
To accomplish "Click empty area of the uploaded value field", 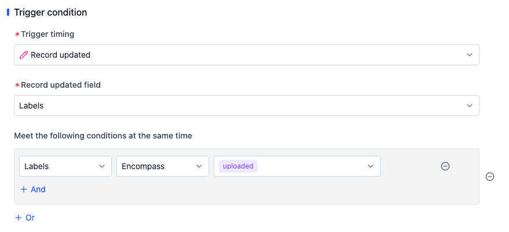I will (312, 166).
